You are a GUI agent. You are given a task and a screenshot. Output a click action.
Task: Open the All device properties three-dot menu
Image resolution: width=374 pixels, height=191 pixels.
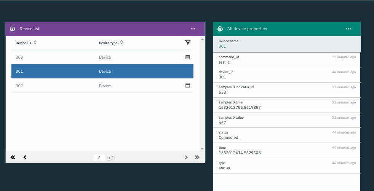[348, 29]
